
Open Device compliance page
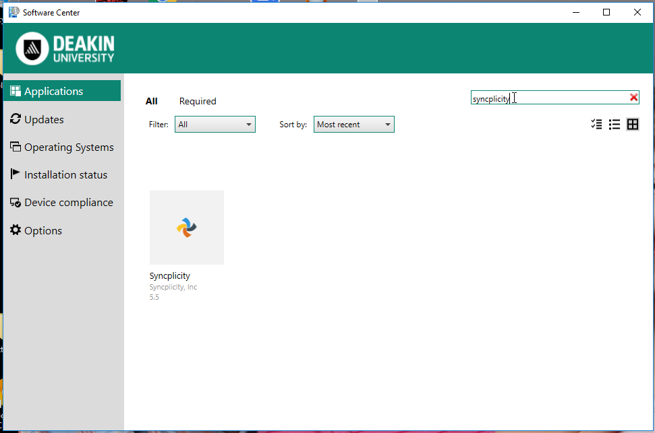click(x=62, y=202)
